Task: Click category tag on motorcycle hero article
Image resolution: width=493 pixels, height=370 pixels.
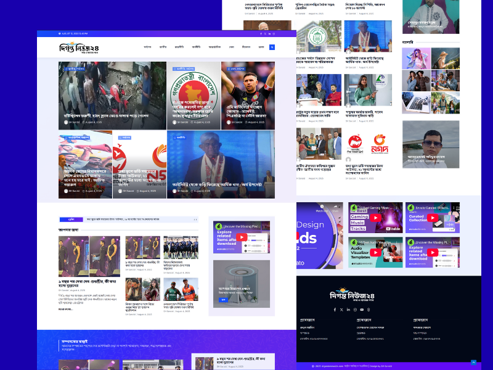Action: click(x=75, y=69)
